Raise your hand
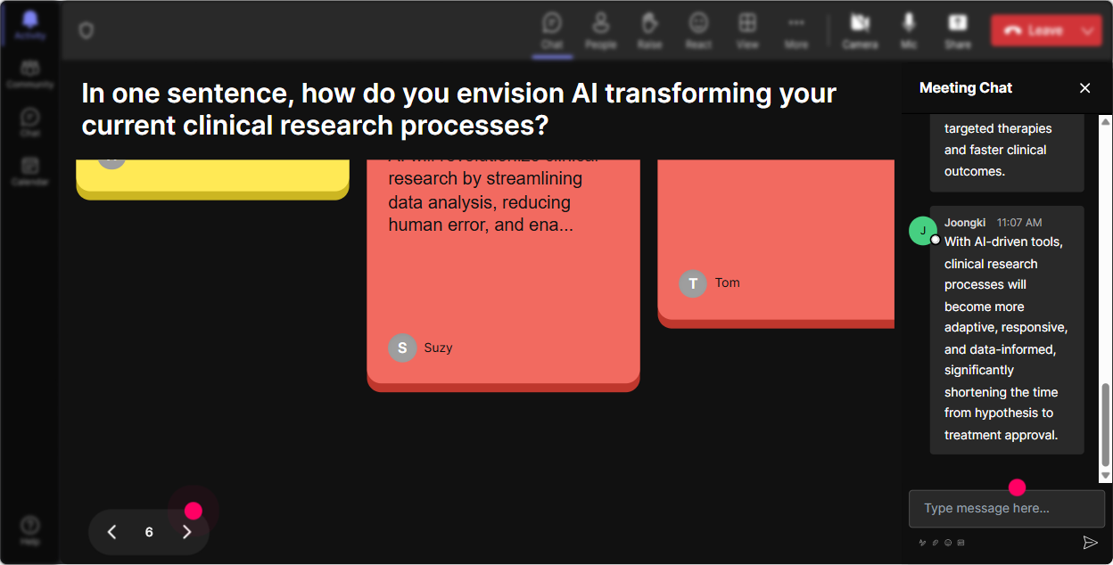The width and height of the screenshot is (1113, 565). pos(649,30)
